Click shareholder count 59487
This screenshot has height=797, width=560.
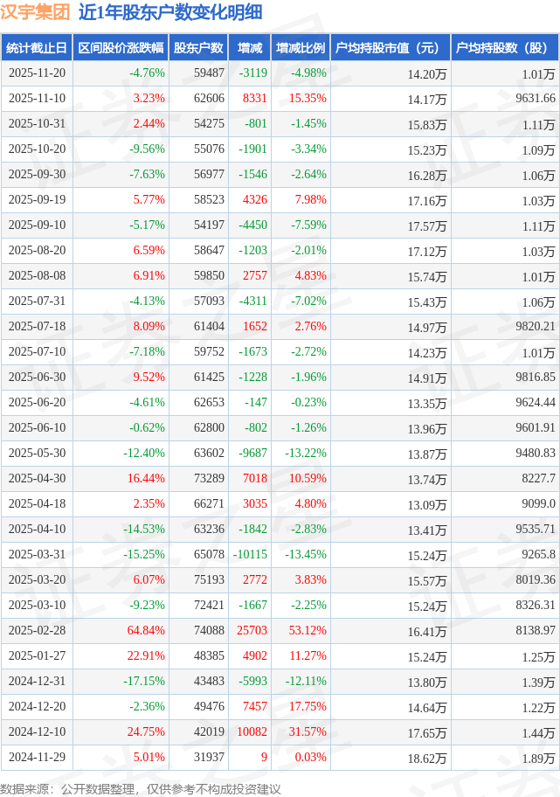click(x=209, y=73)
